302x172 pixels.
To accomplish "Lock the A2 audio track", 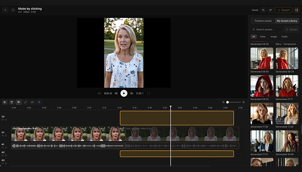I will coord(6,155).
